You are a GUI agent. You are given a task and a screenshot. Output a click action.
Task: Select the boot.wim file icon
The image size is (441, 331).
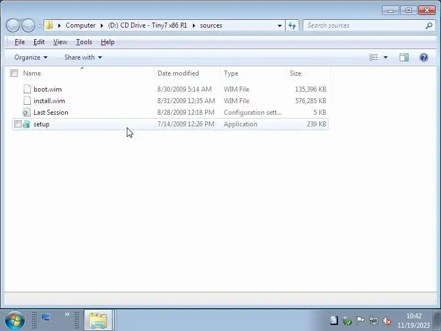27,89
